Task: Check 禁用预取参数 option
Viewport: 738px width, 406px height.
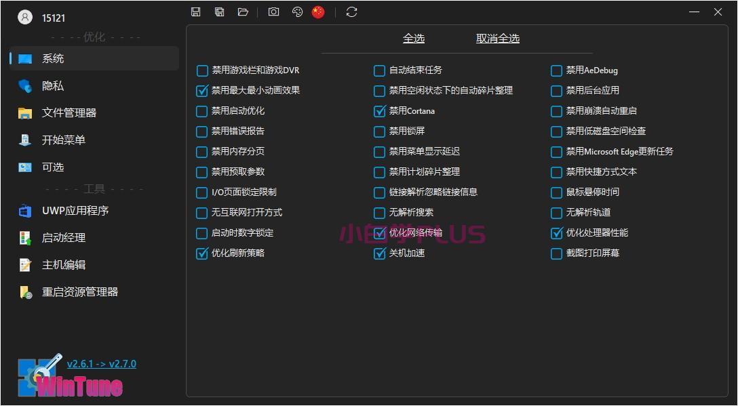Action: tap(202, 172)
